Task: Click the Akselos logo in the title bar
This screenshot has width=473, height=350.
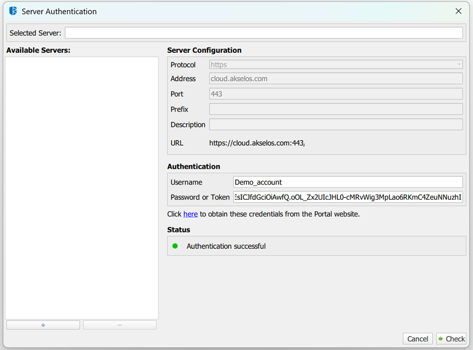Action: coord(13,11)
